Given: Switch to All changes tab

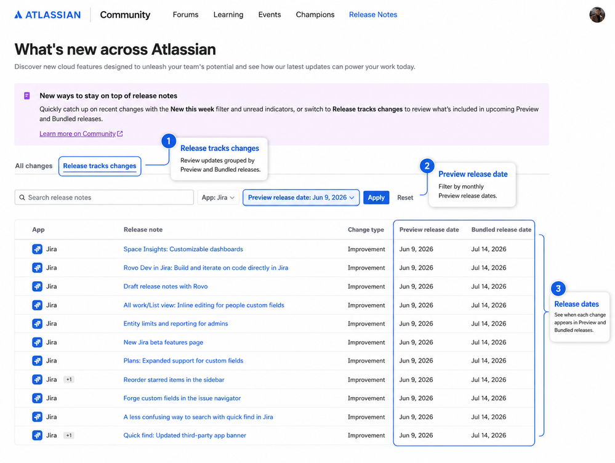Looking at the screenshot, I should [x=34, y=166].
